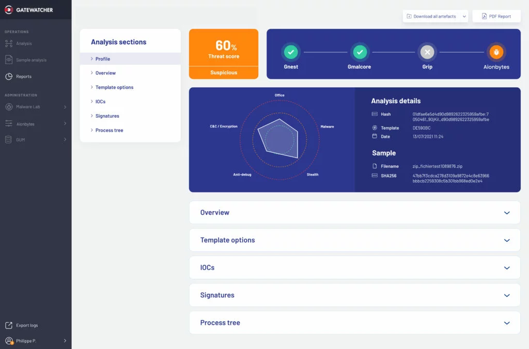Click the PDF file icon in PDF Report
529x349 pixels.
tap(484, 16)
